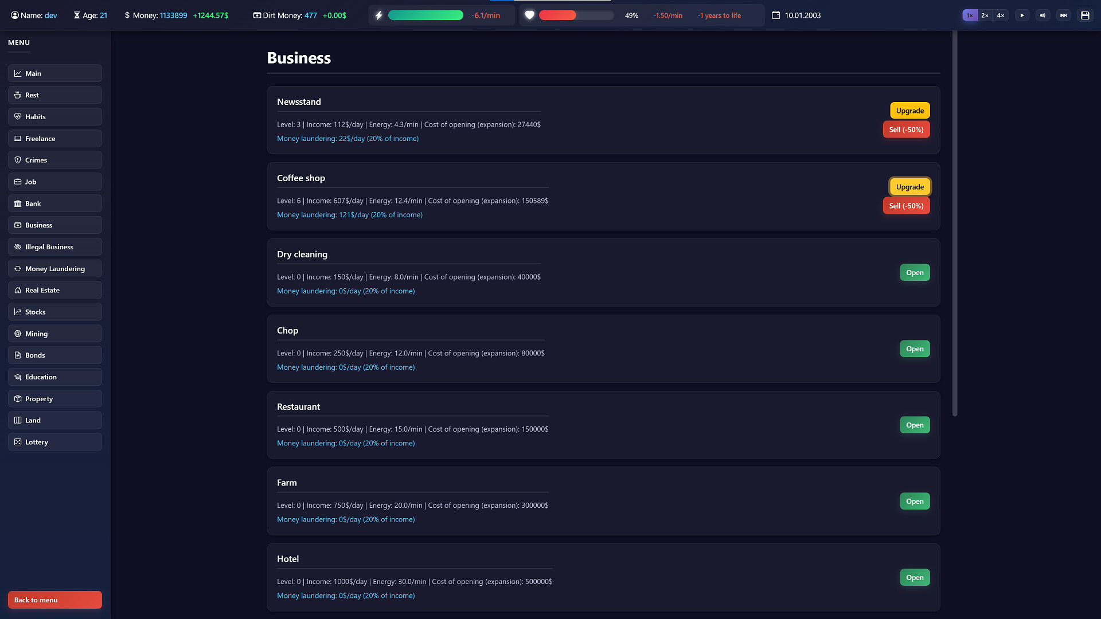This screenshot has height=619, width=1101.
Task: Navigate to the Lottery menu item
Action: tap(54, 442)
